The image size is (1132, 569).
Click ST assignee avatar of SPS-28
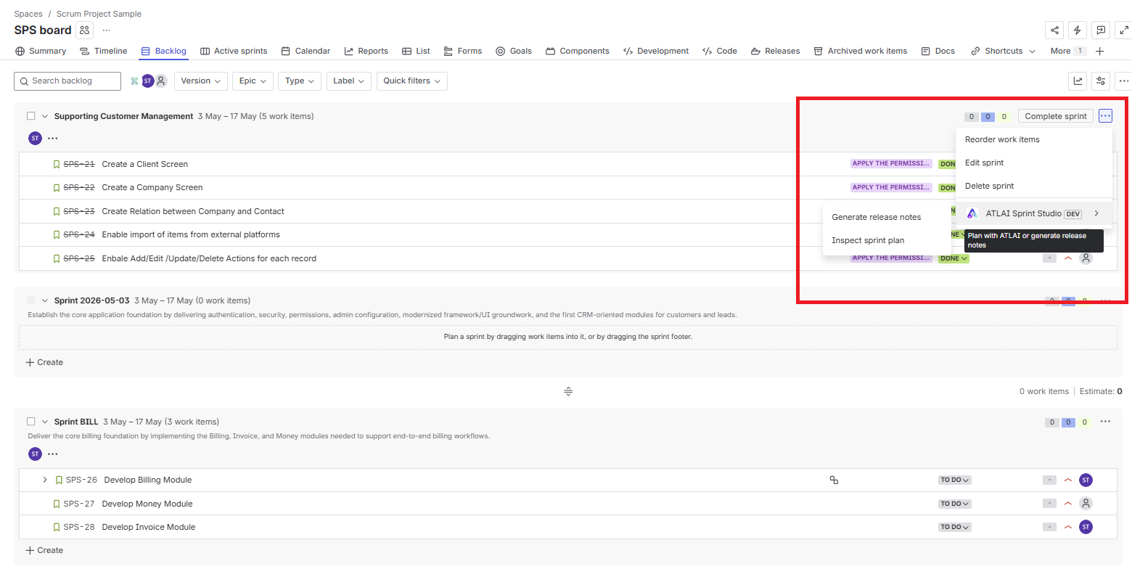(x=1086, y=527)
